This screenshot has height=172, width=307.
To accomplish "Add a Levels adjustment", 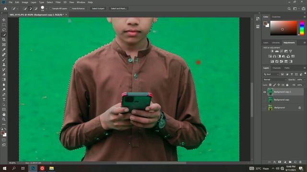I will (277, 51).
